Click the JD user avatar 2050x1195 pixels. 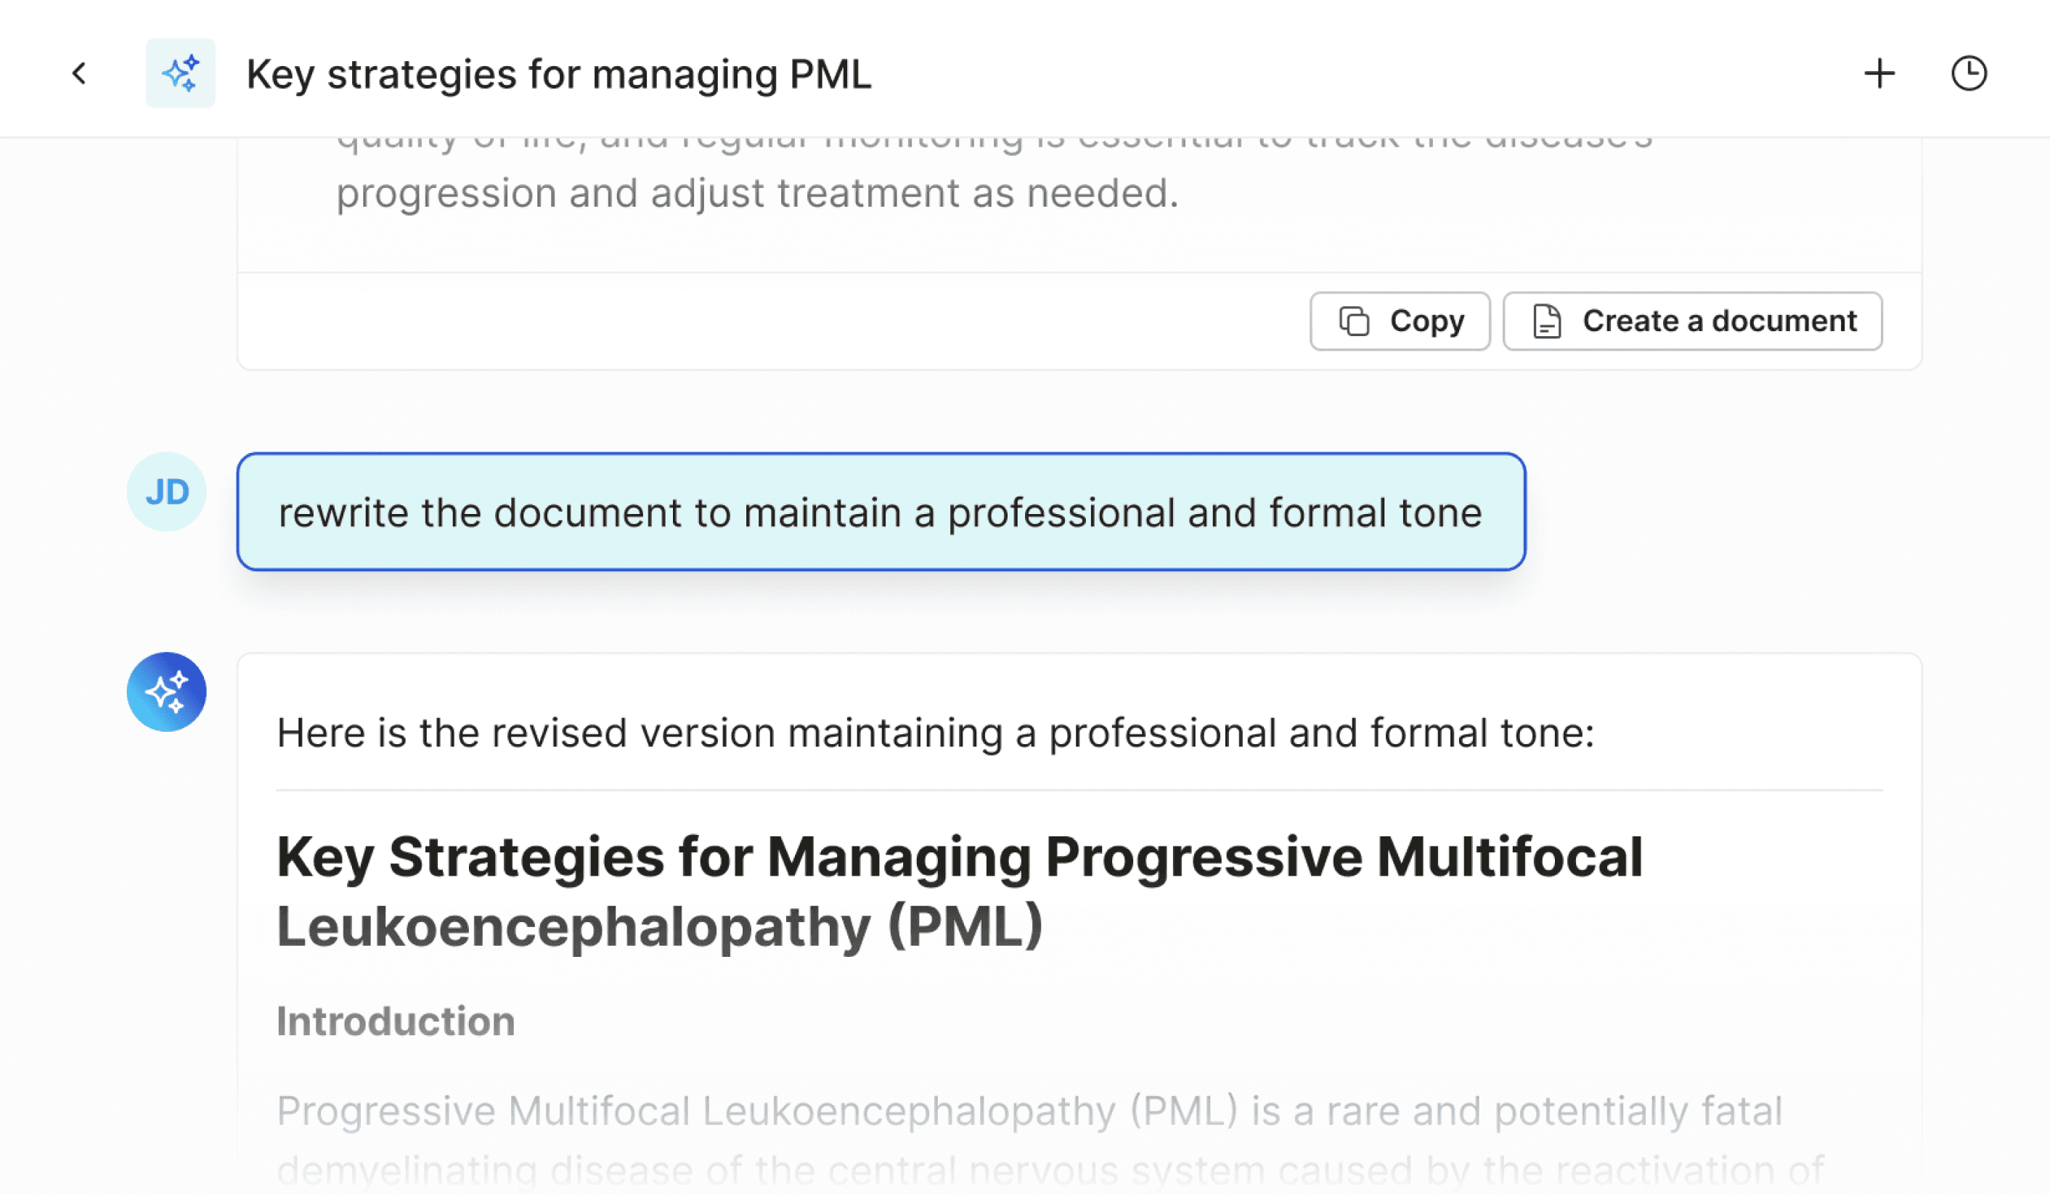click(167, 492)
